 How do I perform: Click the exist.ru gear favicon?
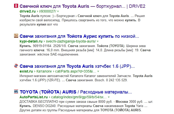16,66
